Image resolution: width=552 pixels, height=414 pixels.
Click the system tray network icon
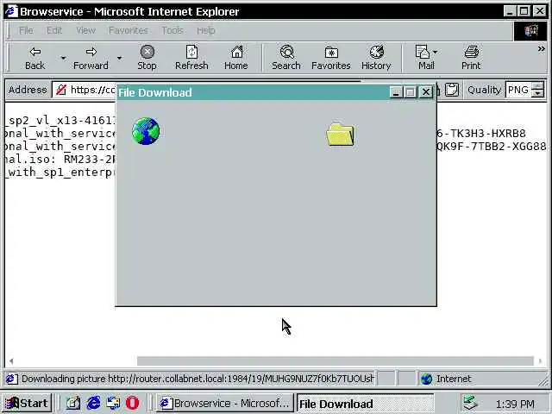pos(470,403)
